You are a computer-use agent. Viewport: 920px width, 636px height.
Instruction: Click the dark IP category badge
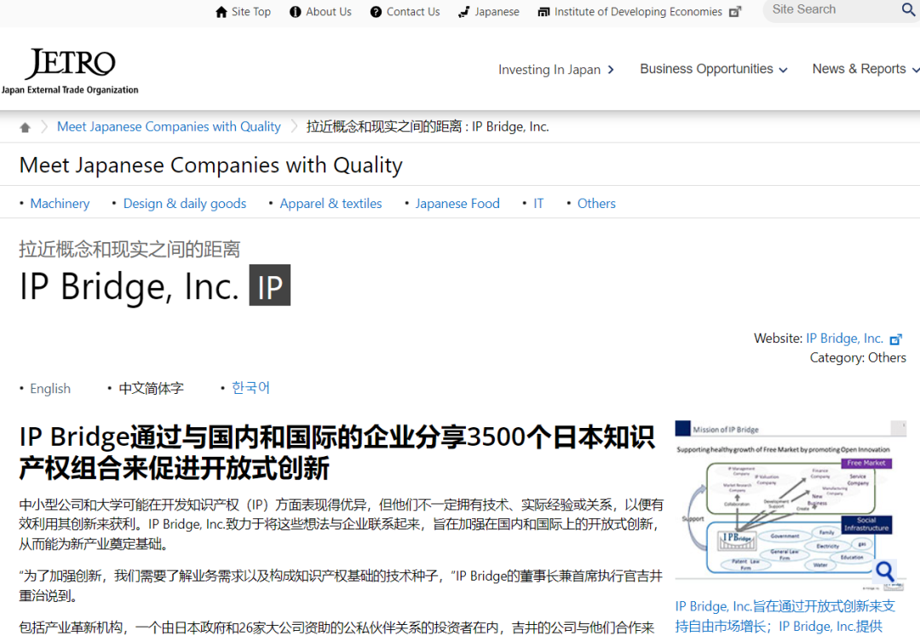270,286
